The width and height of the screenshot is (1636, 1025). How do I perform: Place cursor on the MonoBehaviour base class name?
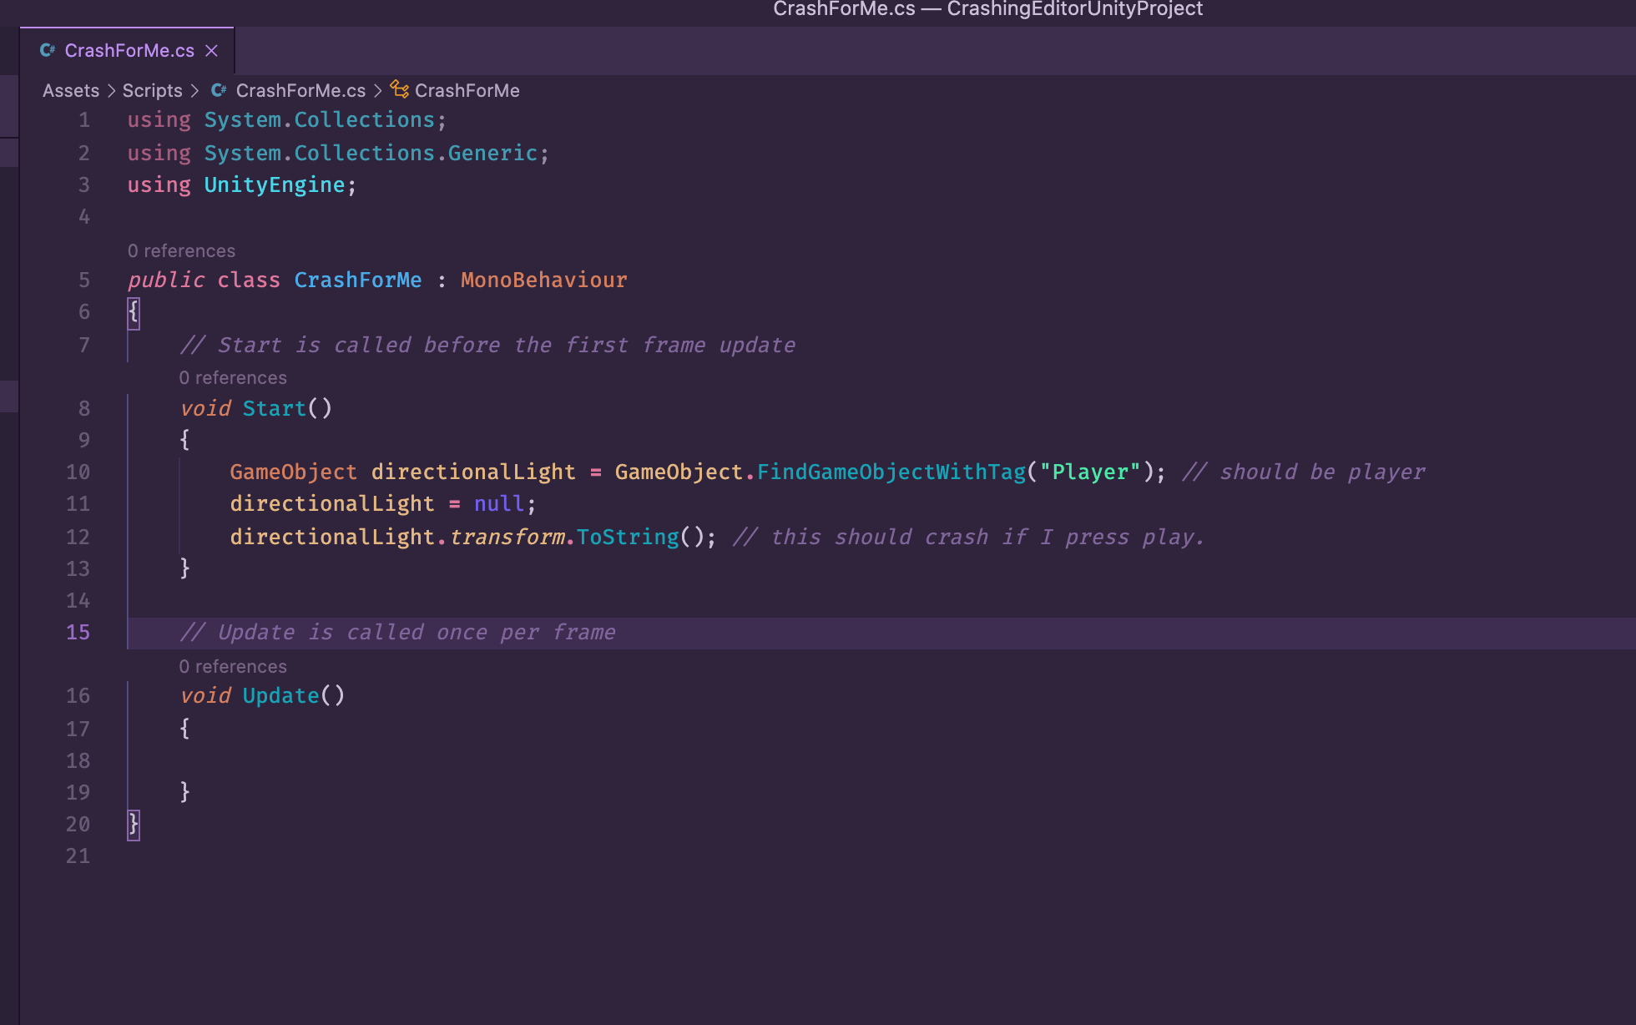pos(543,280)
